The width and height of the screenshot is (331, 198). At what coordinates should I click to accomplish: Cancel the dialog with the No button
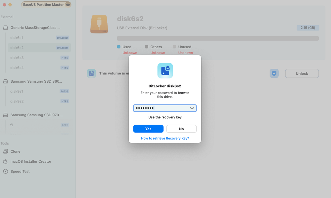181,129
